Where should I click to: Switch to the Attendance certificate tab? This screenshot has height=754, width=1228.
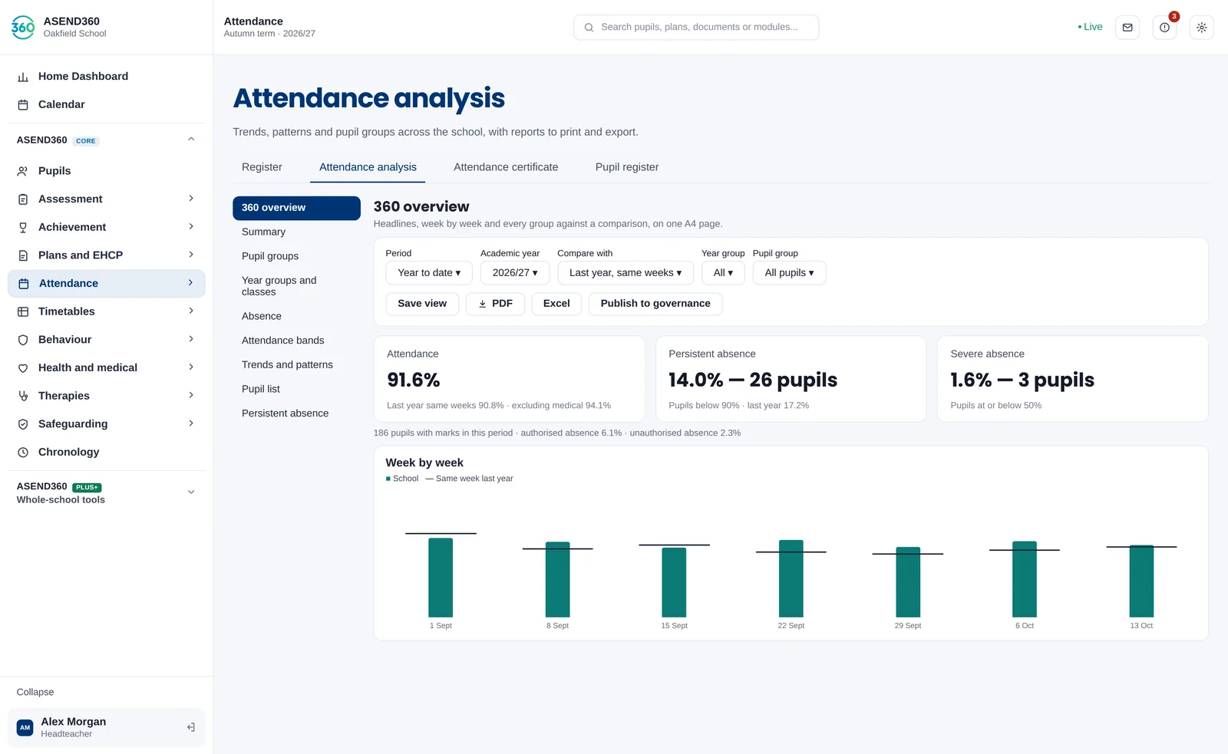(506, 167)
